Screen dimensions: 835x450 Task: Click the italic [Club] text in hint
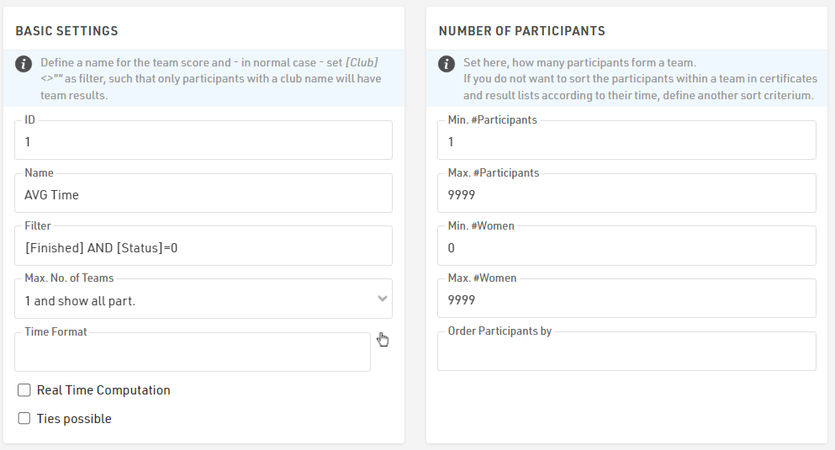click(363, 63)
